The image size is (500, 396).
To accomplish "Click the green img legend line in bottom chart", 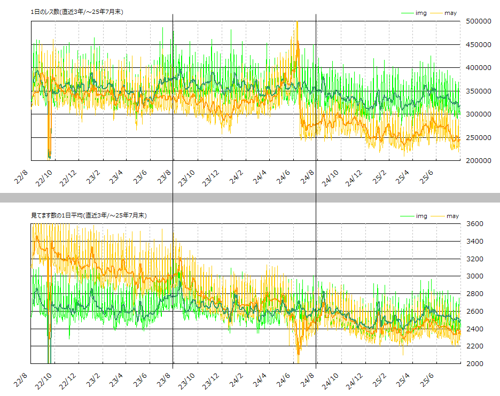I will (407, 216).
